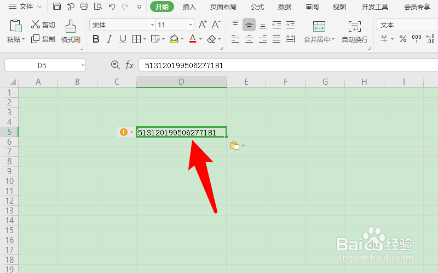Click the Print icon in quick access toolbar

(84, 6)
